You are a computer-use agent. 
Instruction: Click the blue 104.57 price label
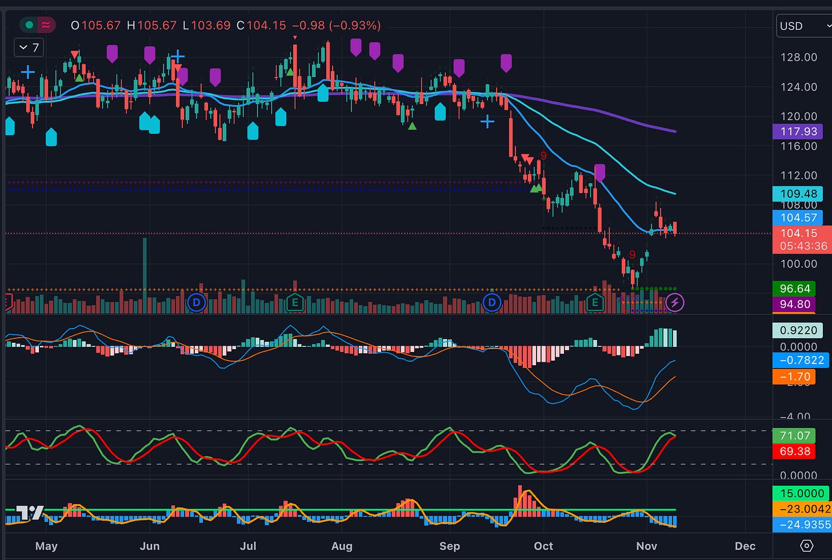(x=798, y=217)
